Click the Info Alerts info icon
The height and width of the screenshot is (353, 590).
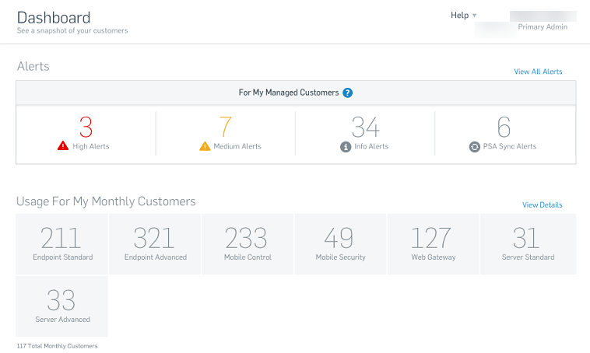coord(346,146)
